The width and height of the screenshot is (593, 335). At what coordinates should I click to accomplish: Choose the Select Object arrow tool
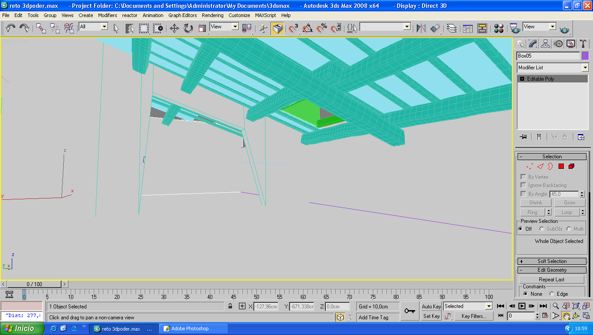(x=116, y=28)
